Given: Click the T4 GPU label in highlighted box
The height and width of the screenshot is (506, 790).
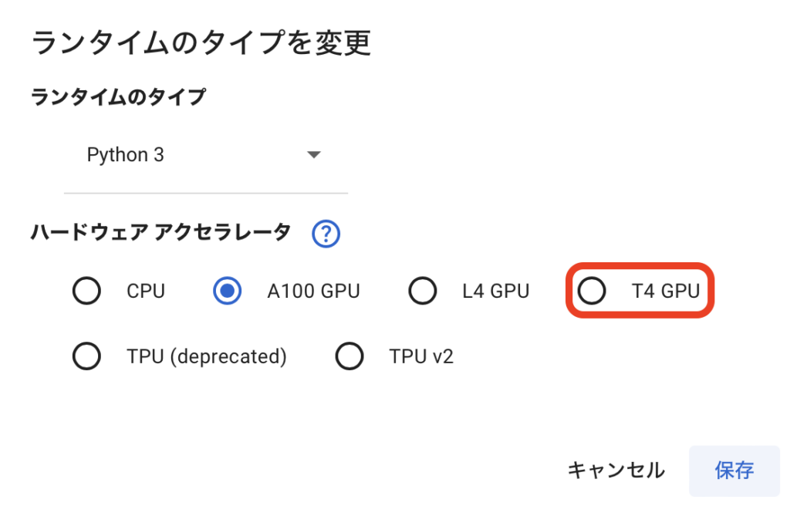Looking at the screenshot, I should (665, 292).
